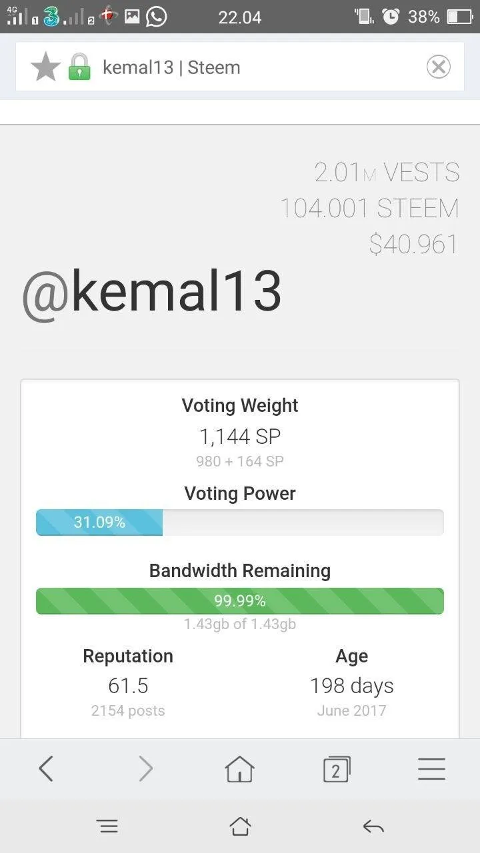Open the browser home page icon
The width and height of the screenshot is (480, 853).
pos(240,769)
